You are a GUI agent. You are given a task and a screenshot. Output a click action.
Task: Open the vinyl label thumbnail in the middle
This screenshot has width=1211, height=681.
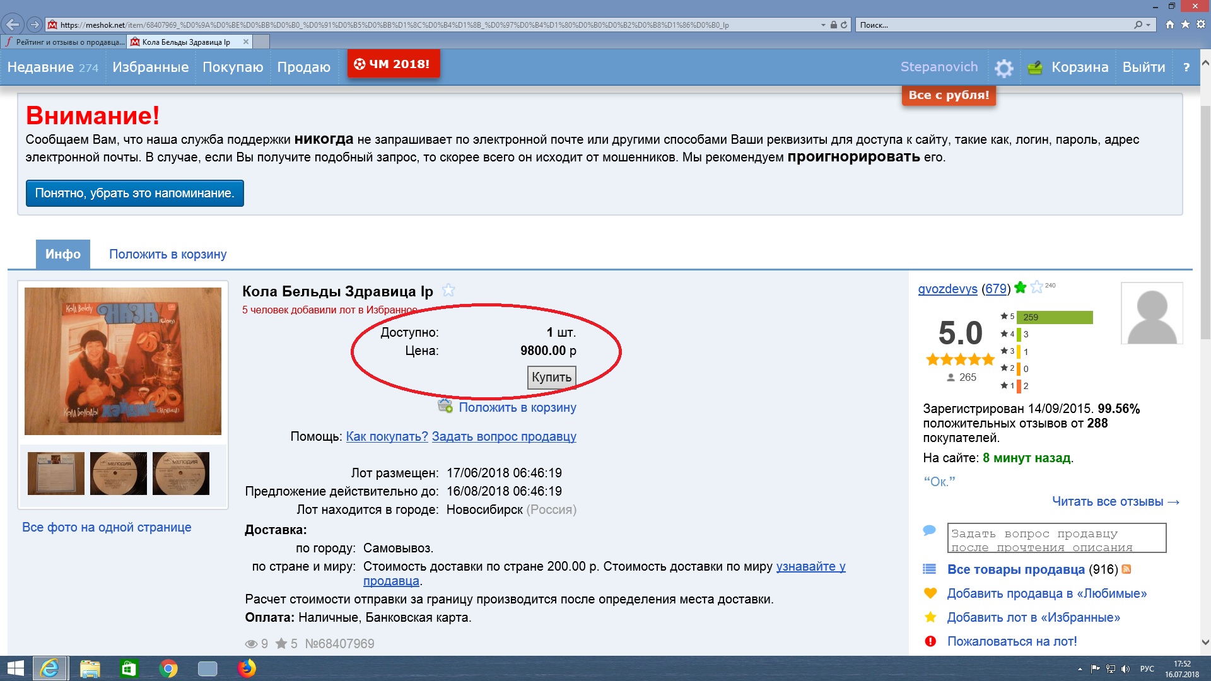click(119, 474)
